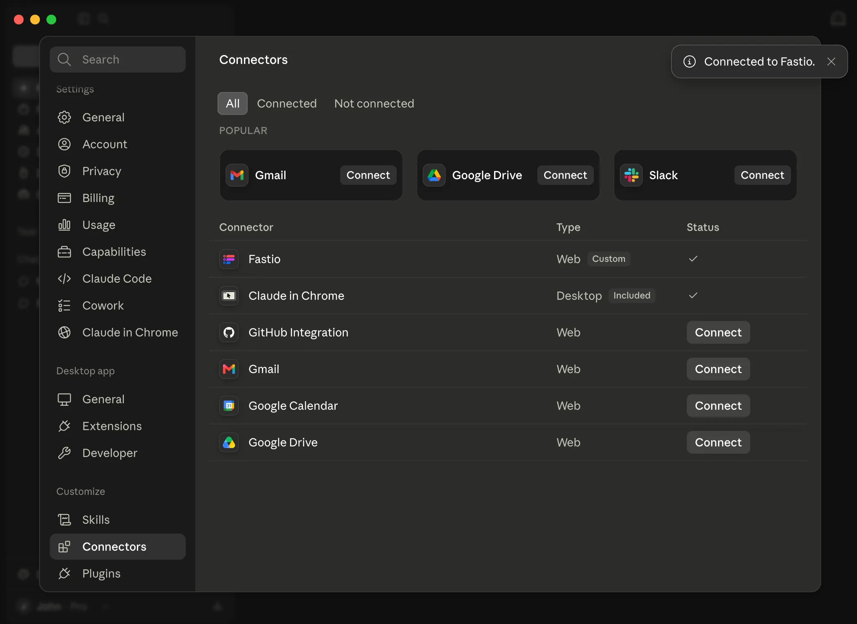The width and height of the screenshot is (857, 624).
Task: Click the Desktop app General monitor icon
Action: click(64, 399)
